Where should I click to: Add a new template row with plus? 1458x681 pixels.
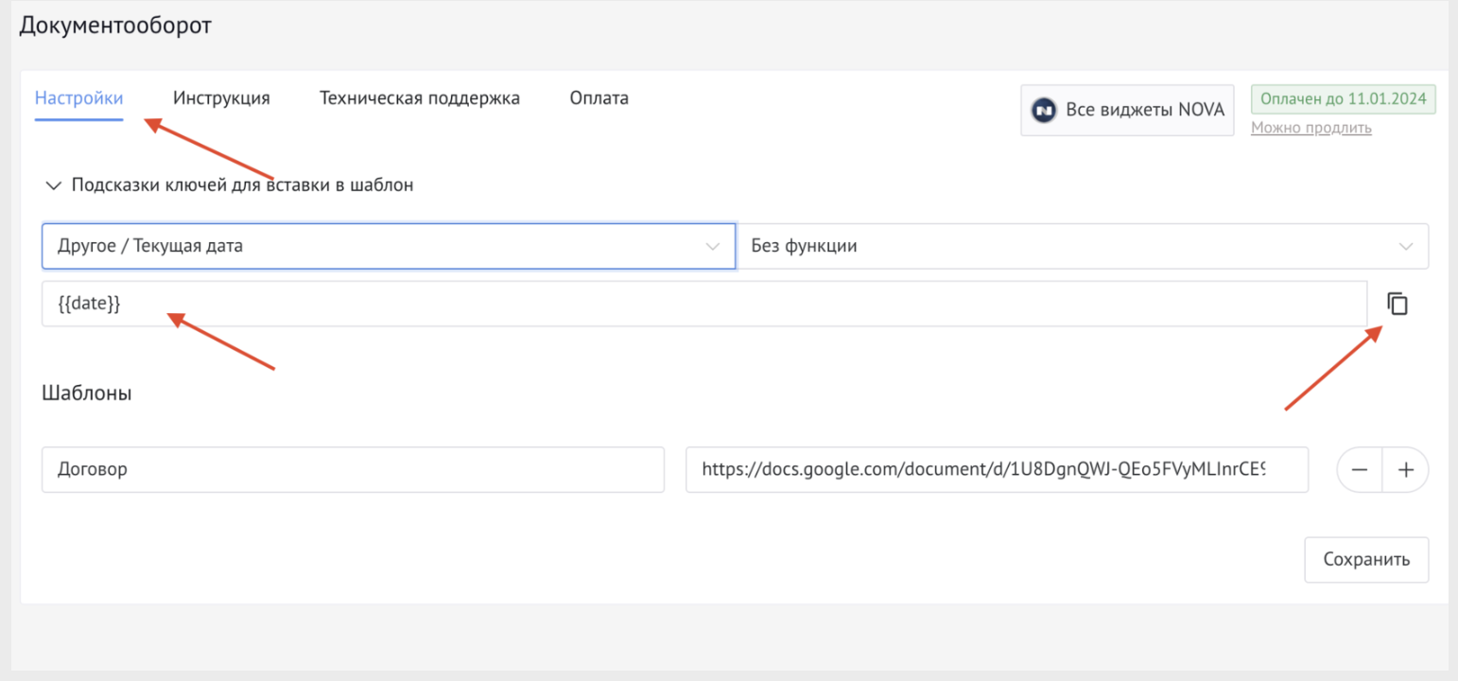pos(1406,470)
